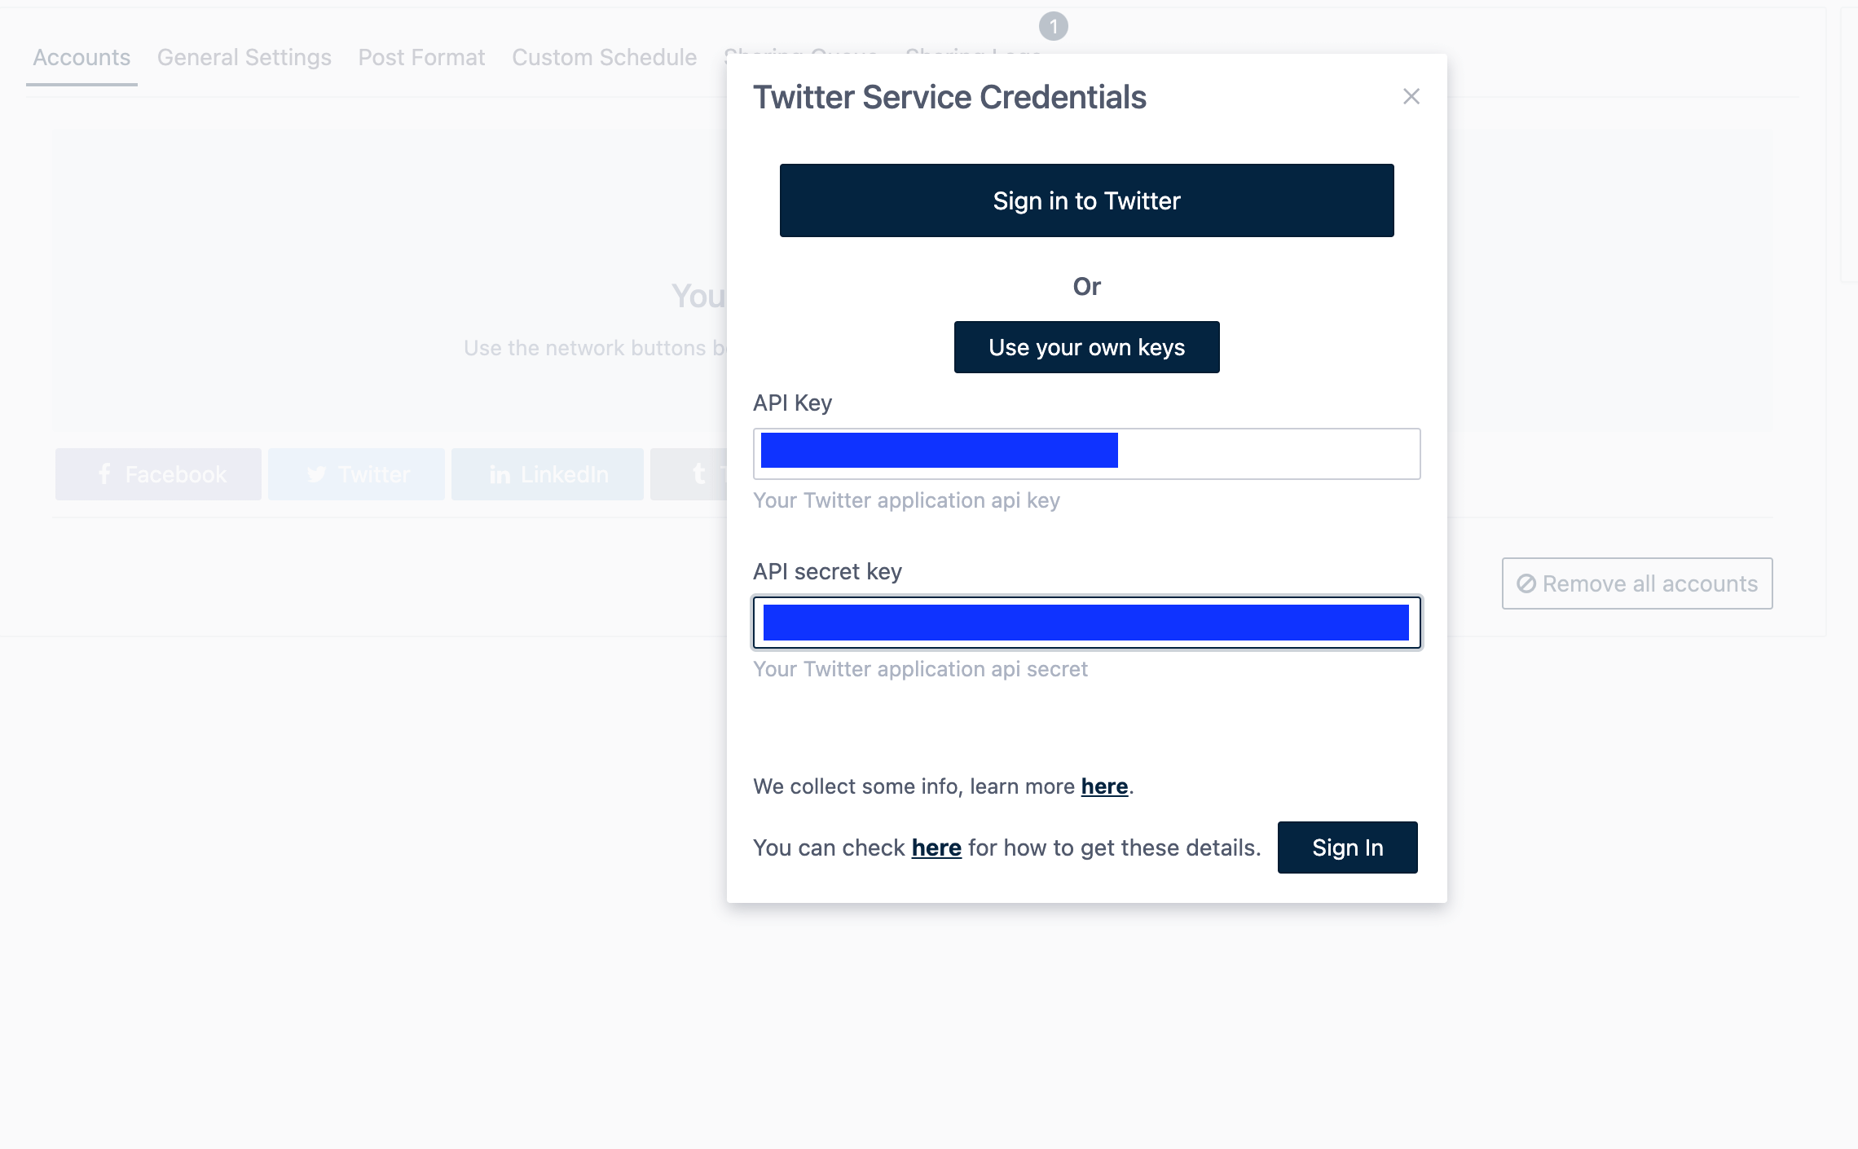Switch to the Accounts tab
Viewport: 1858px width, 1149px height.
[81, 58]
